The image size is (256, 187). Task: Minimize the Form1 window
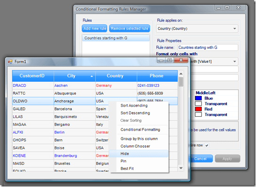click(161, 60)
